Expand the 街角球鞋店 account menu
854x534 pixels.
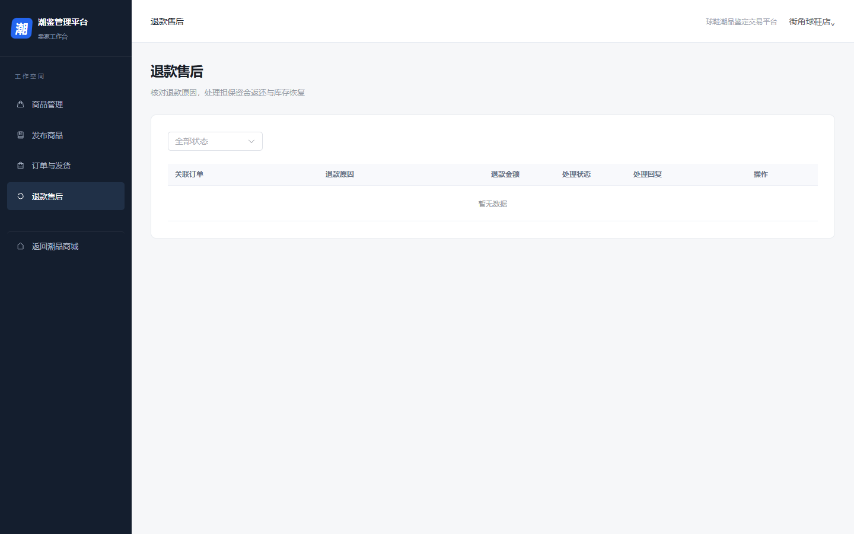click(812, 22)
